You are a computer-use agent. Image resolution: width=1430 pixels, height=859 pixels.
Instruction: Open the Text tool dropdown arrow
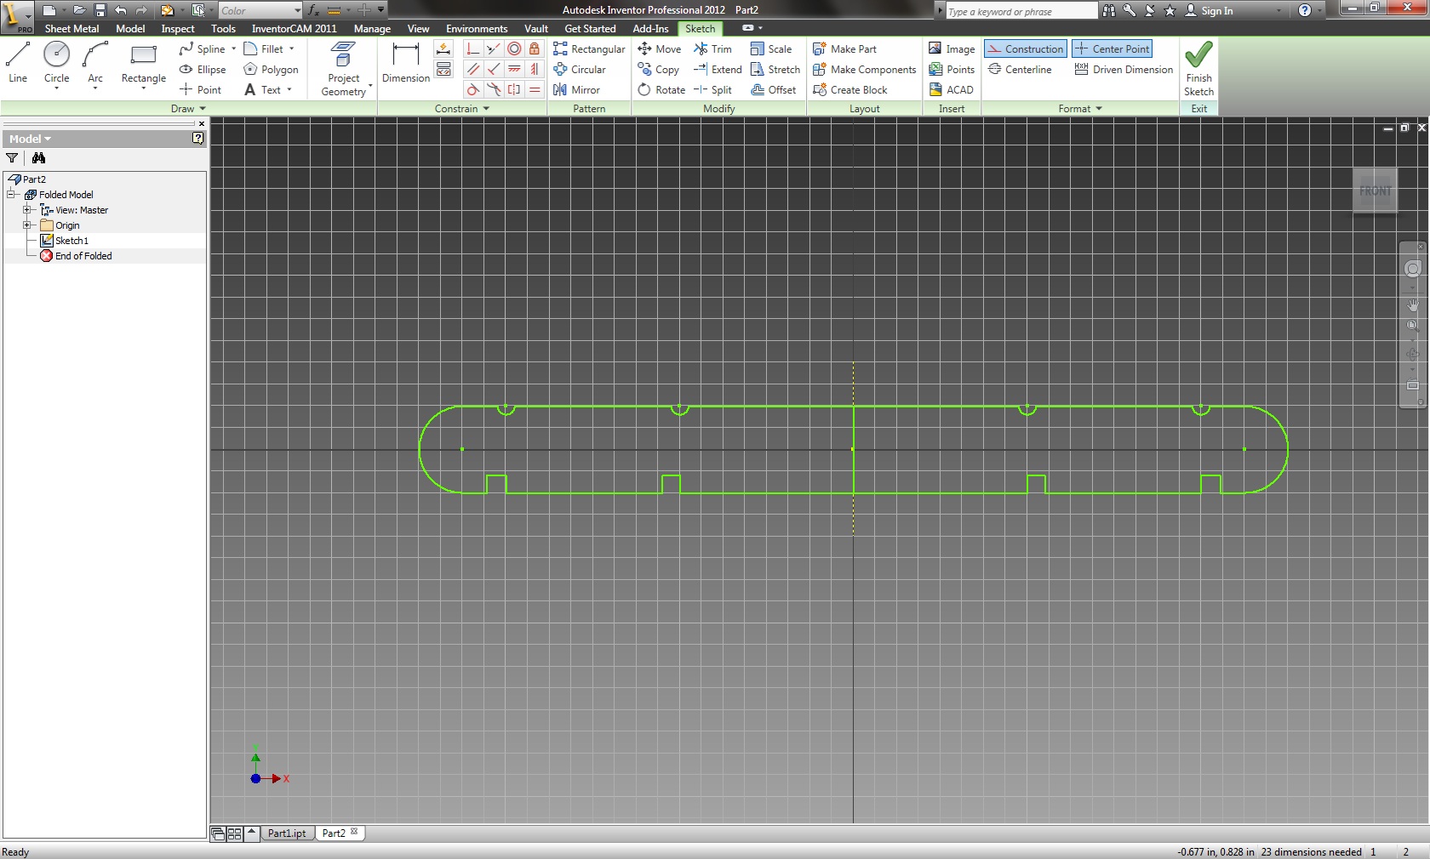pos(289,90)
